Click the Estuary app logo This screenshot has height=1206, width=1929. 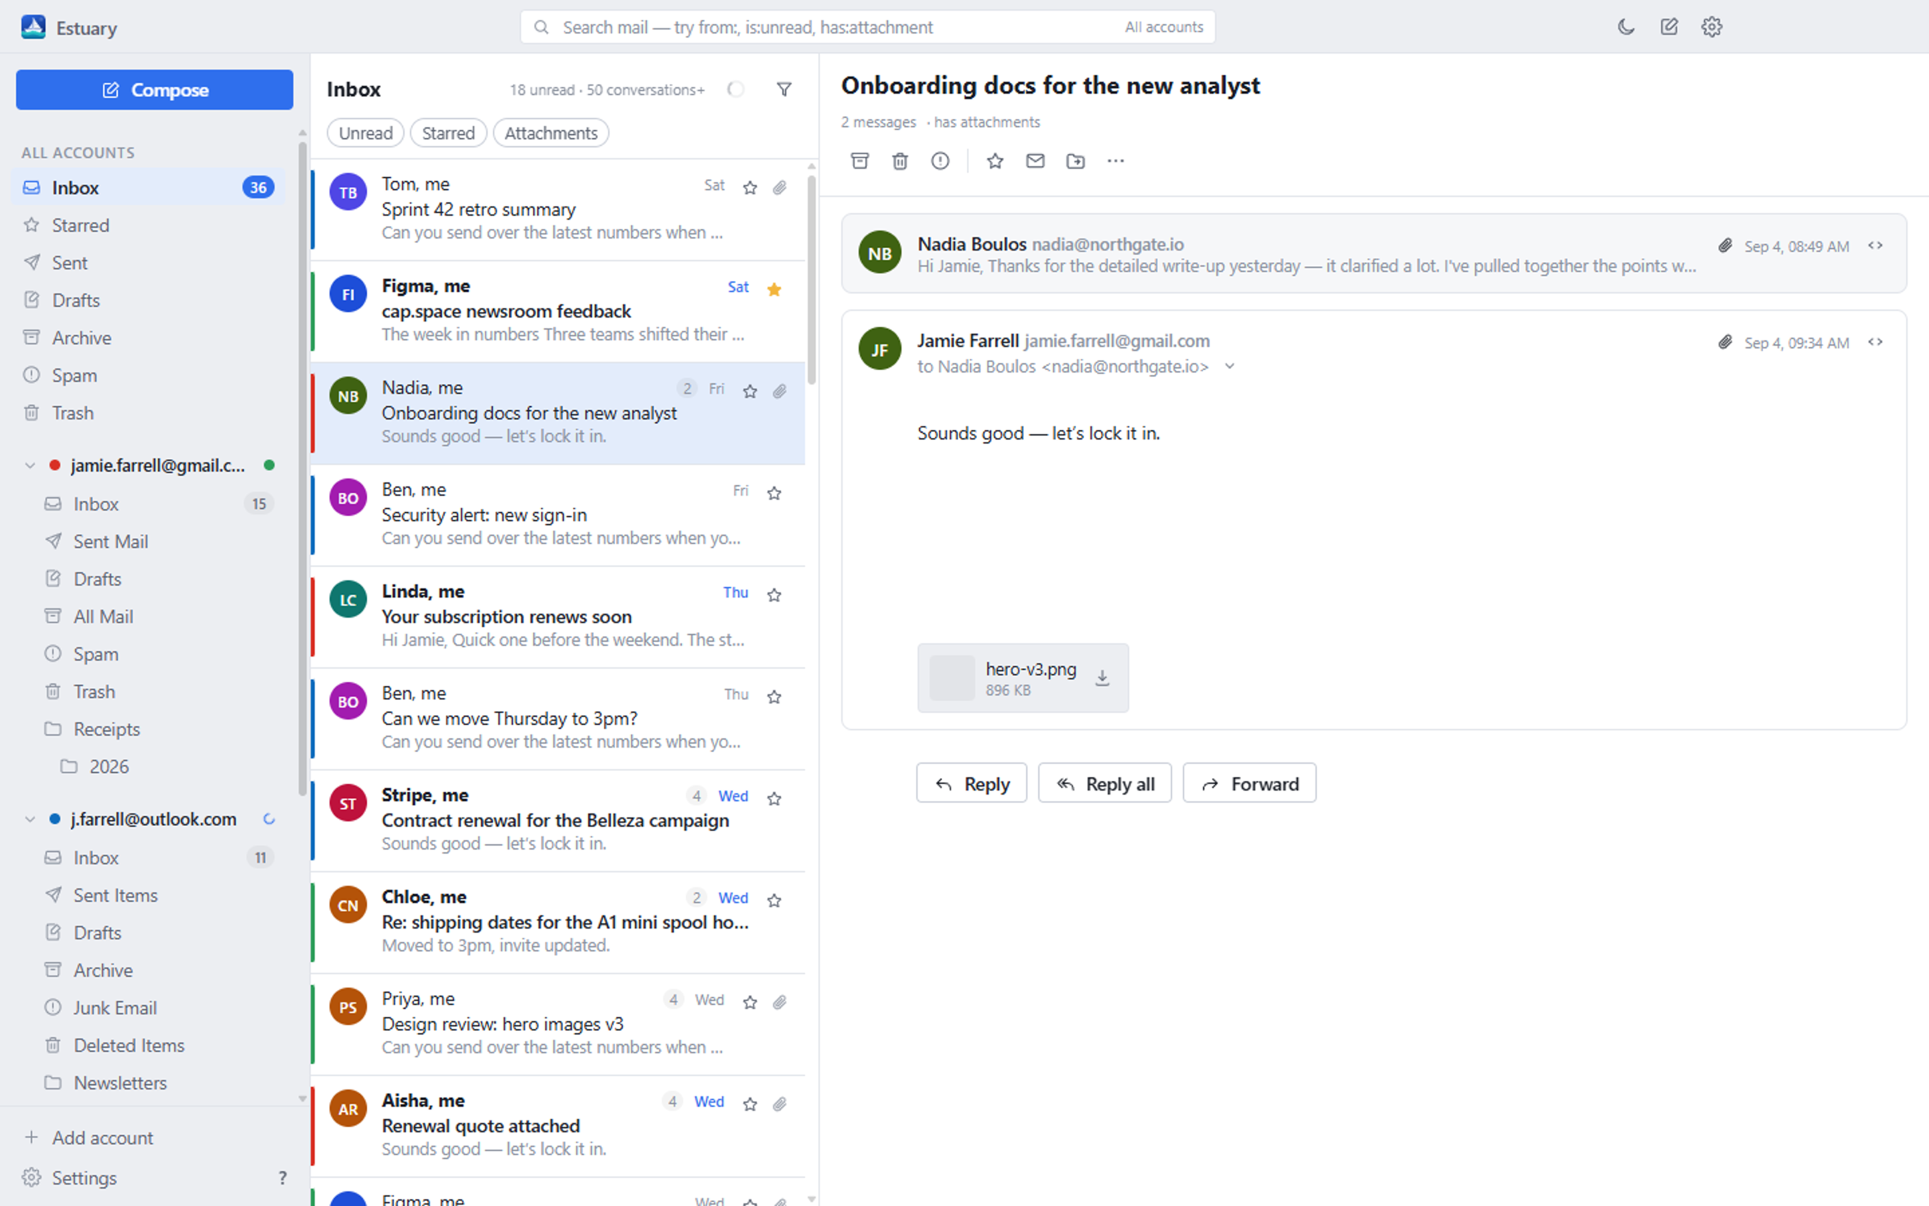(x=33, y=27)
